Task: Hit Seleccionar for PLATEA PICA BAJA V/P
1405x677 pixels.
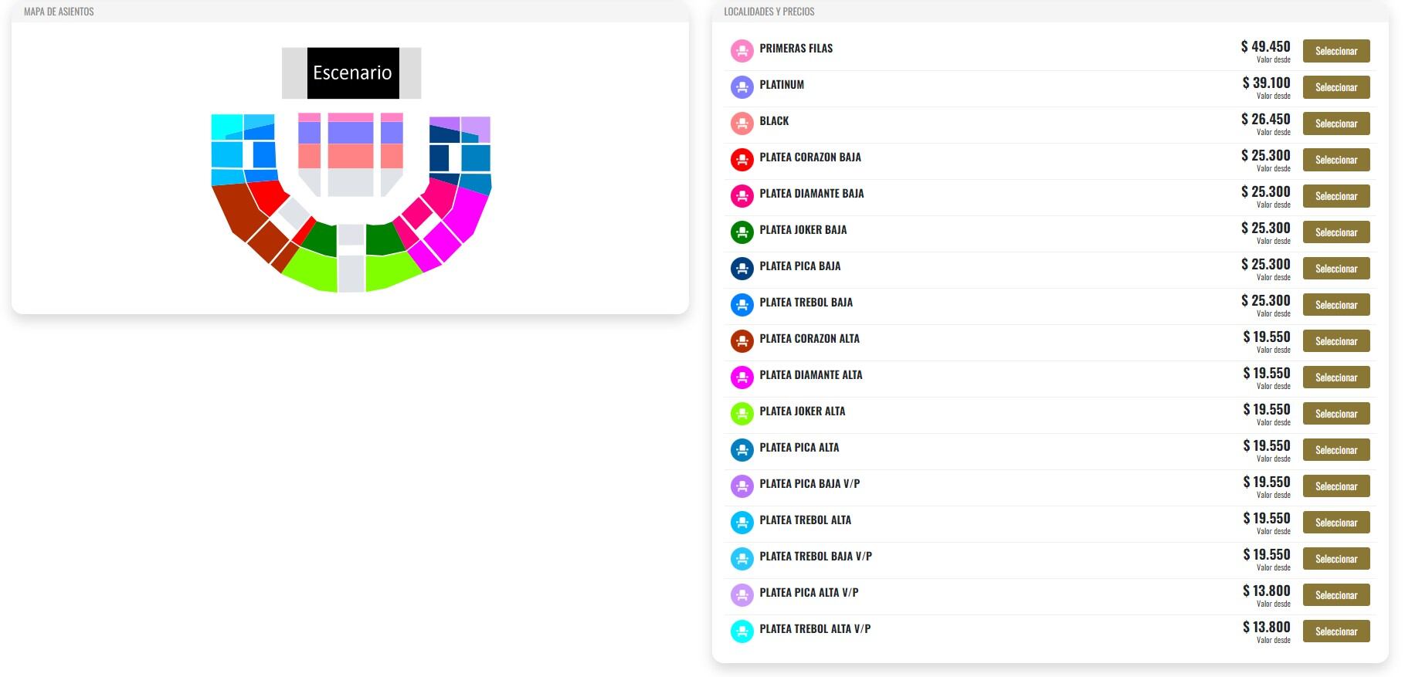Action: [x=1335, y=486]
